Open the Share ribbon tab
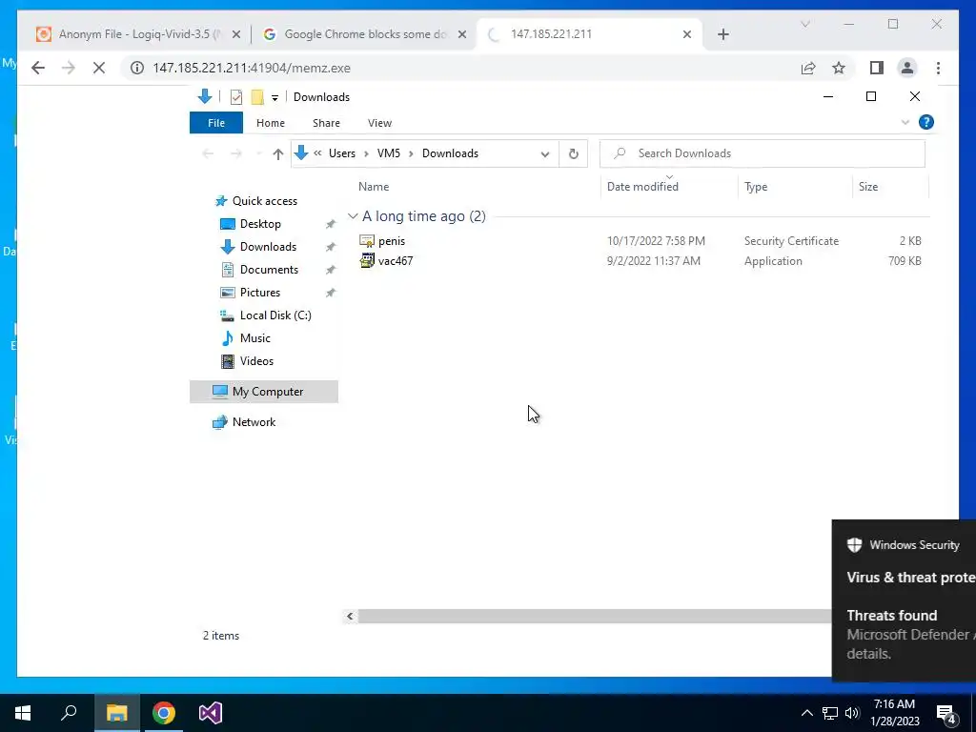The width and height of the screenshot is (976, 732). click(x=326, y=123)
